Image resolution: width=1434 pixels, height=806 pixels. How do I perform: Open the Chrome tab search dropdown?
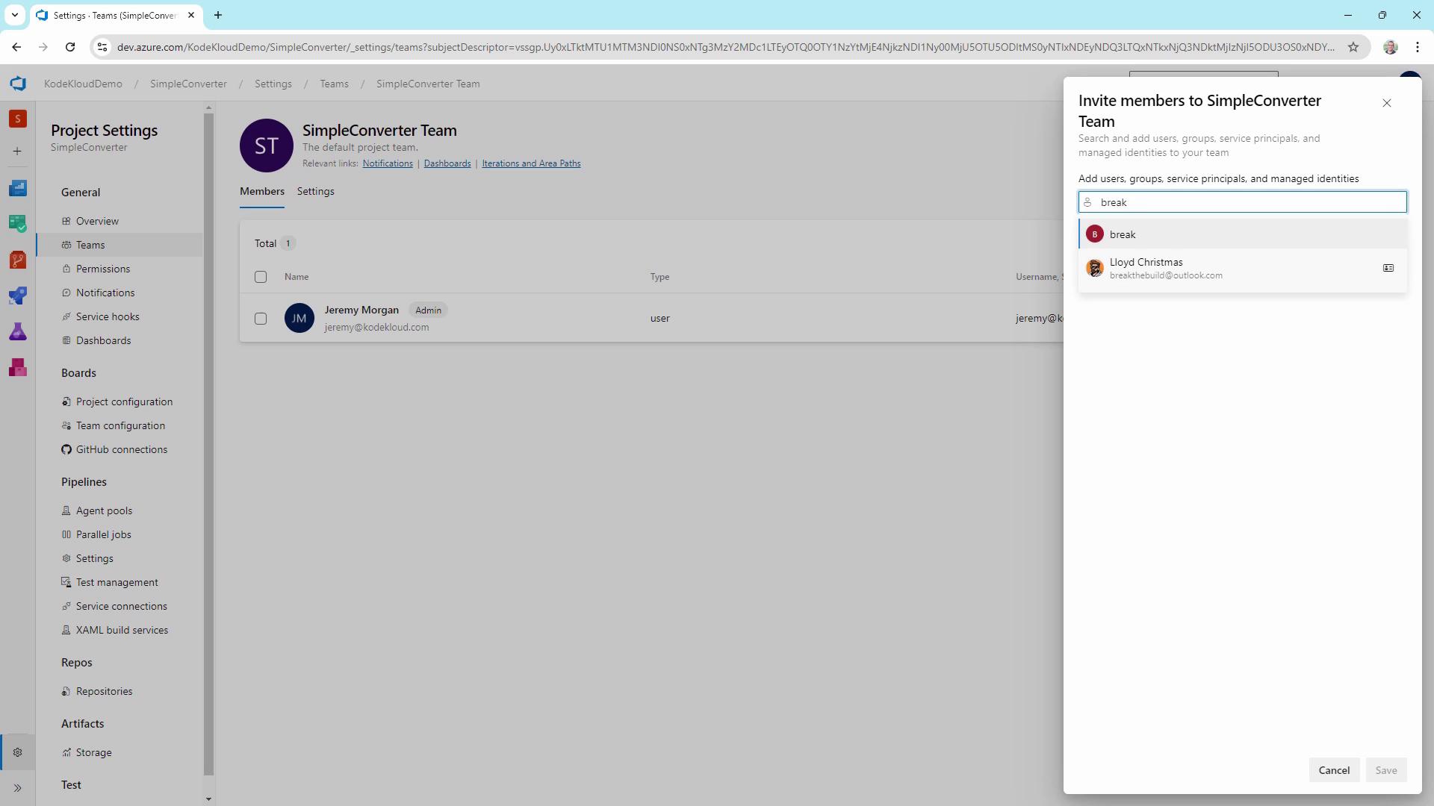point(14,15)
